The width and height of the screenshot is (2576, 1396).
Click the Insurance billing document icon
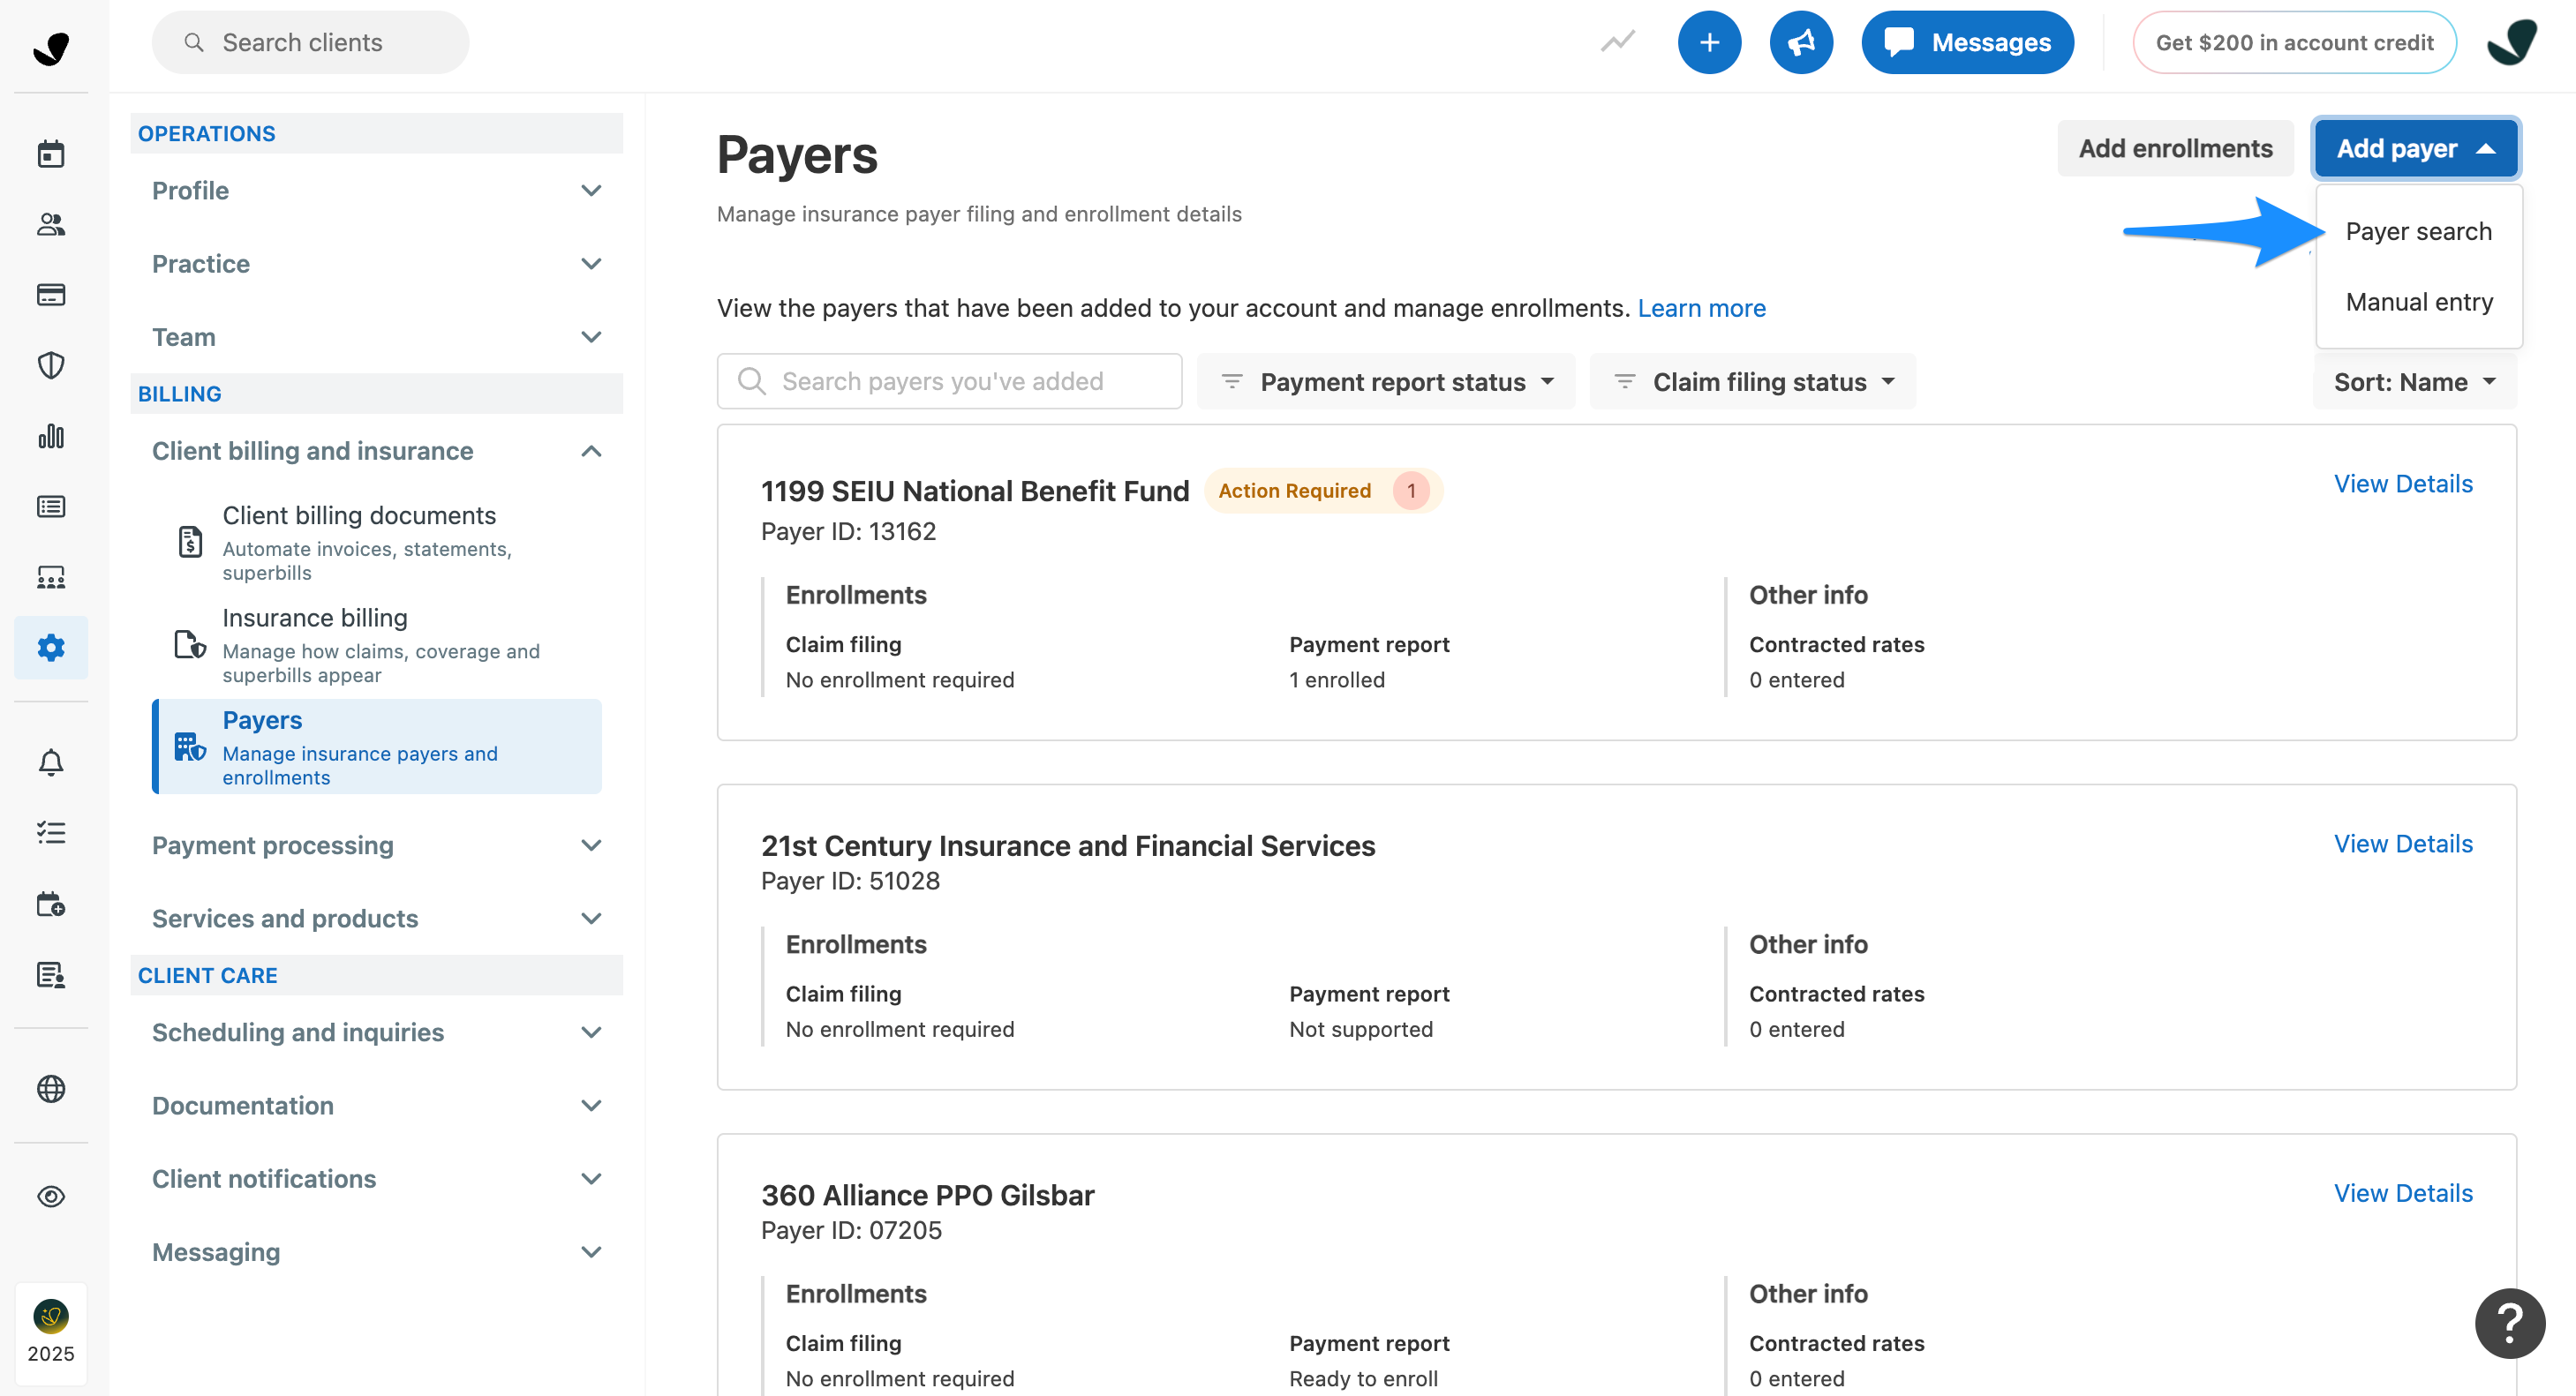point(190,644)
